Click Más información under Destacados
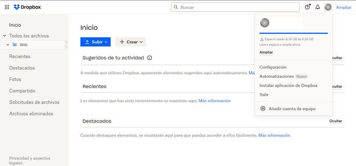This screenshot has width=356, height=166. pyautogui.click(x=274, y=135)
